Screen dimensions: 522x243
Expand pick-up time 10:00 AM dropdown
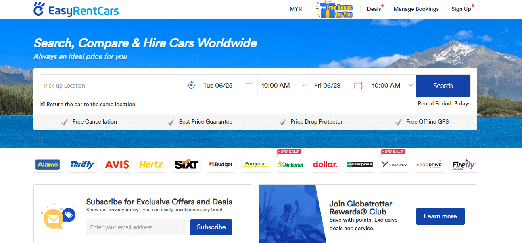pos(284,85)
